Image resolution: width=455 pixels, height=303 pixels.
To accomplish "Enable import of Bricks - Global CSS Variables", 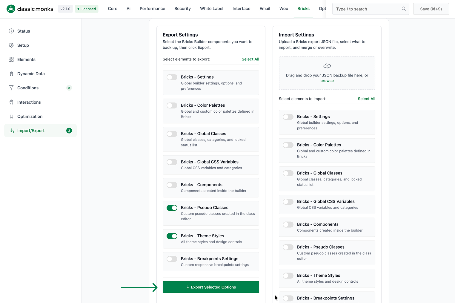I will 288,202.
